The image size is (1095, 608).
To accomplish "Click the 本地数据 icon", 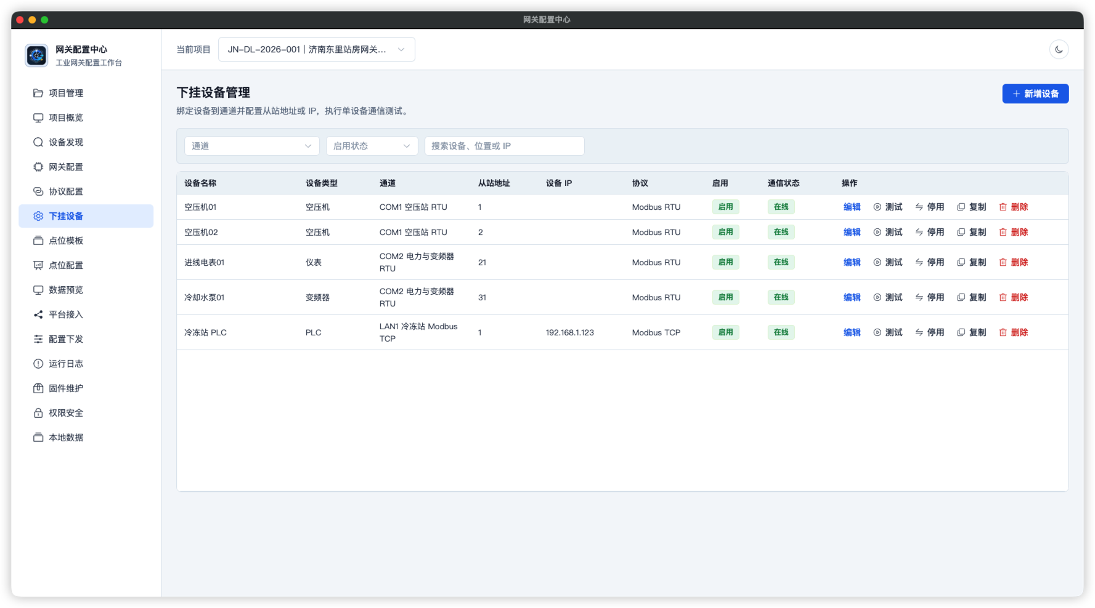I will tap(38, 438).
